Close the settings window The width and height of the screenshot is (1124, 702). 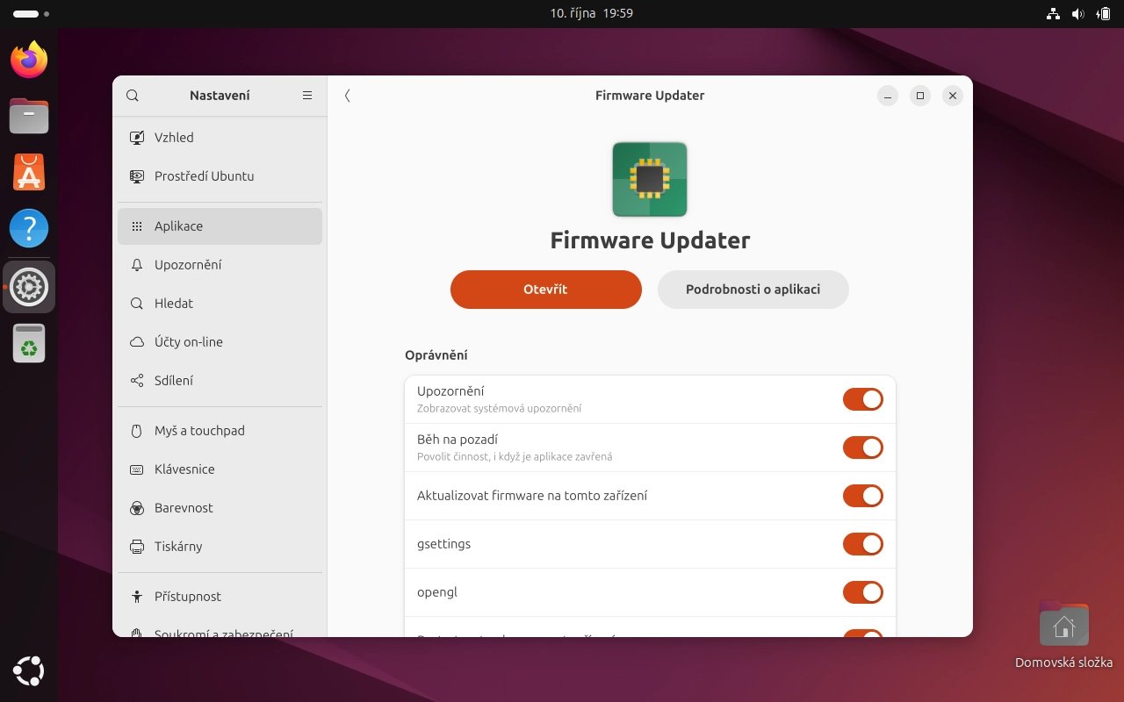pos(952,96)
